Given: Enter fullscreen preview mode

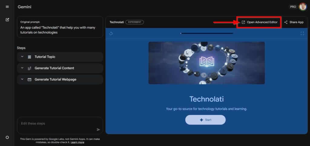Looking at the screenshot, I should coord(302,33).
